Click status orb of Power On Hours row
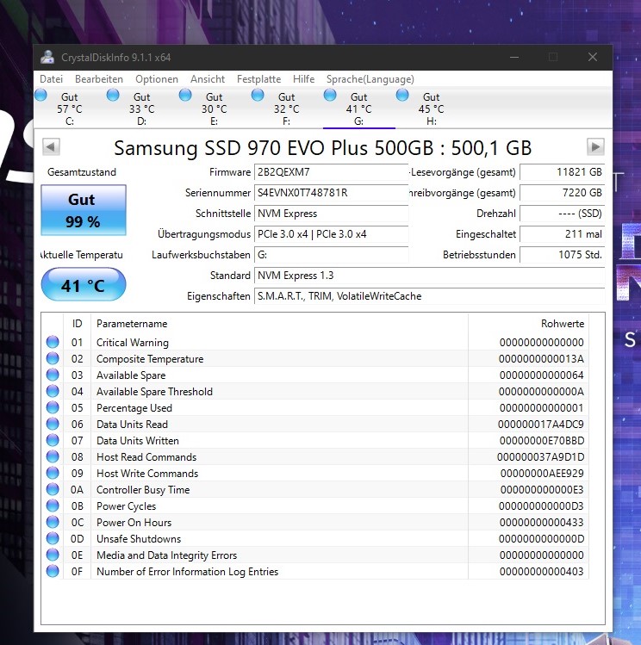The height and width of the screenshot is (645, 641). (53, 522)
